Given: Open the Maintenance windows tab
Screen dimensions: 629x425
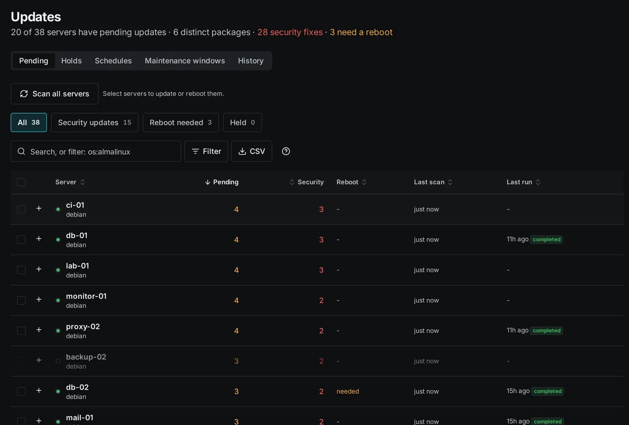Looking at the screenshot, I should pyautogui.click(x=185, y=61).
